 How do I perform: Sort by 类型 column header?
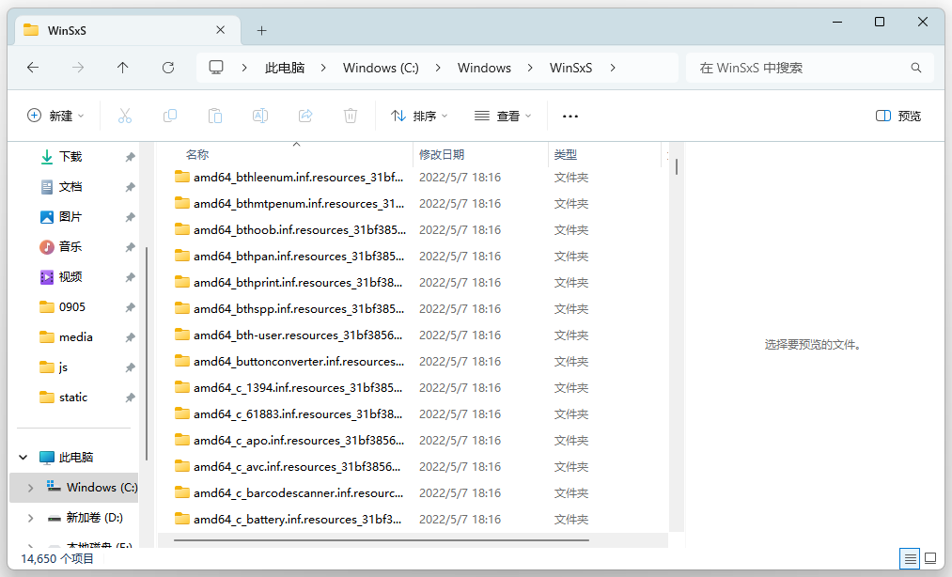[604, 154]
